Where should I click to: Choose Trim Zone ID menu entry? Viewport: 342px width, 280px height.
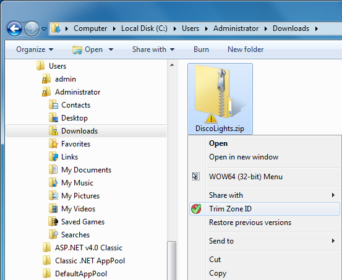[x=265, y=209]
